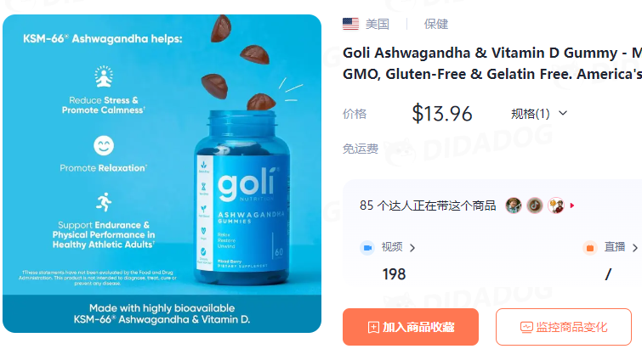Open the first influencer avatar
The image size is (642, 349).
coord(514,205)
